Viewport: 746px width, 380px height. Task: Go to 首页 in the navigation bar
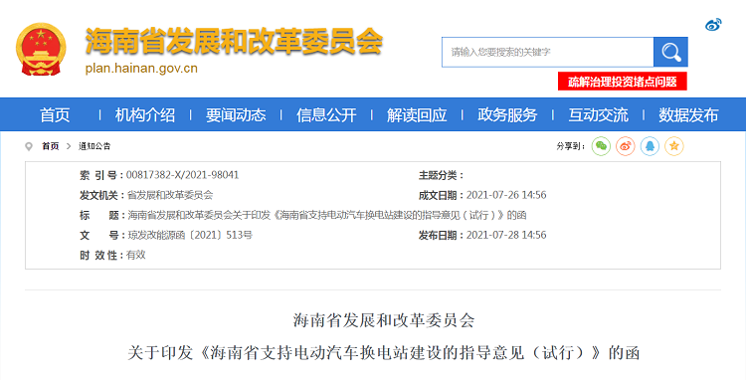(55, 115)
